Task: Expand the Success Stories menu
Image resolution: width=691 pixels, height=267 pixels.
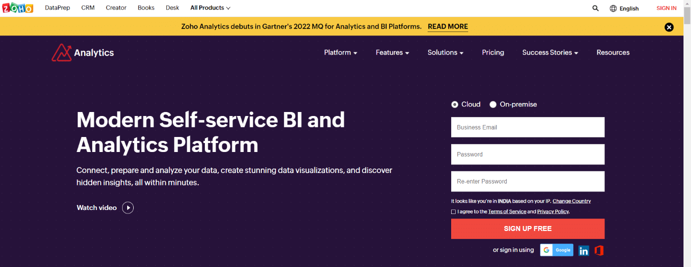Action: click(x=550, y=52)
